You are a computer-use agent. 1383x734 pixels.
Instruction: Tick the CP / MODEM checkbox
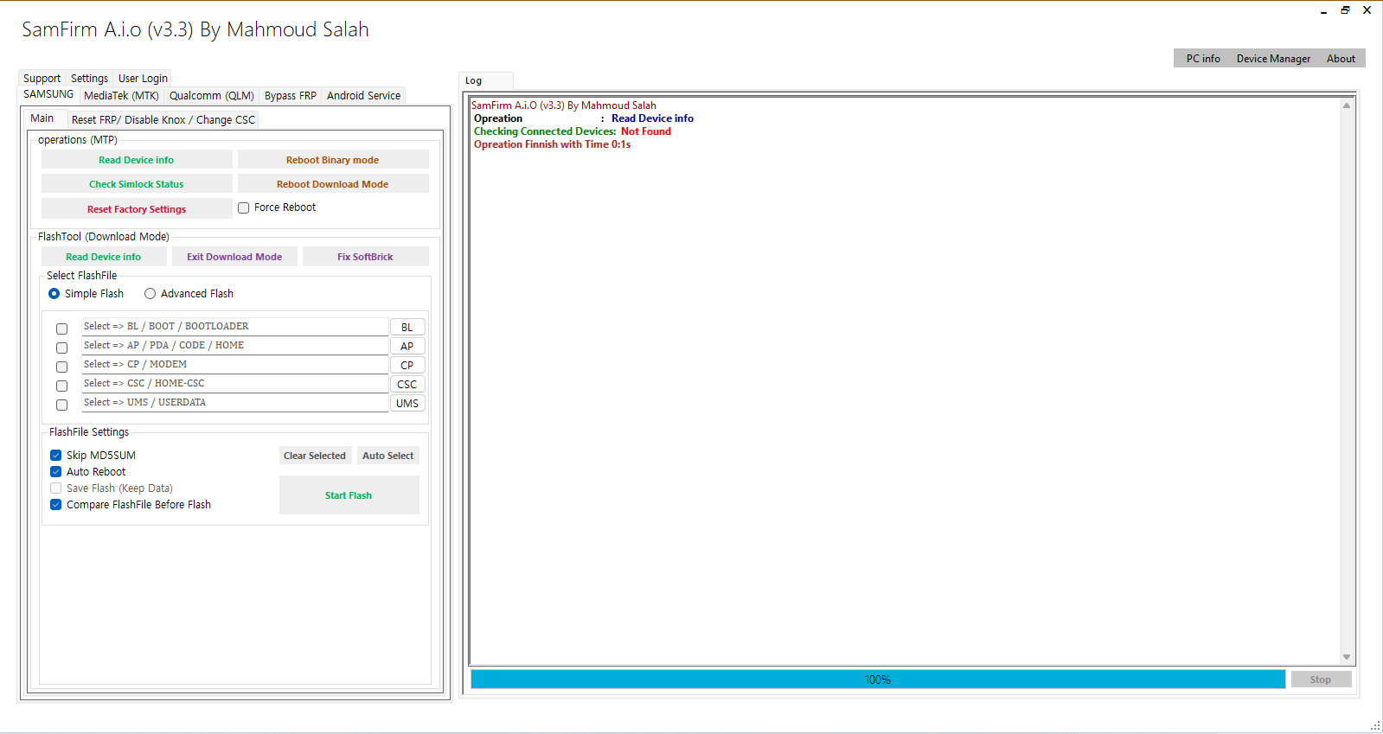[62, 367]
